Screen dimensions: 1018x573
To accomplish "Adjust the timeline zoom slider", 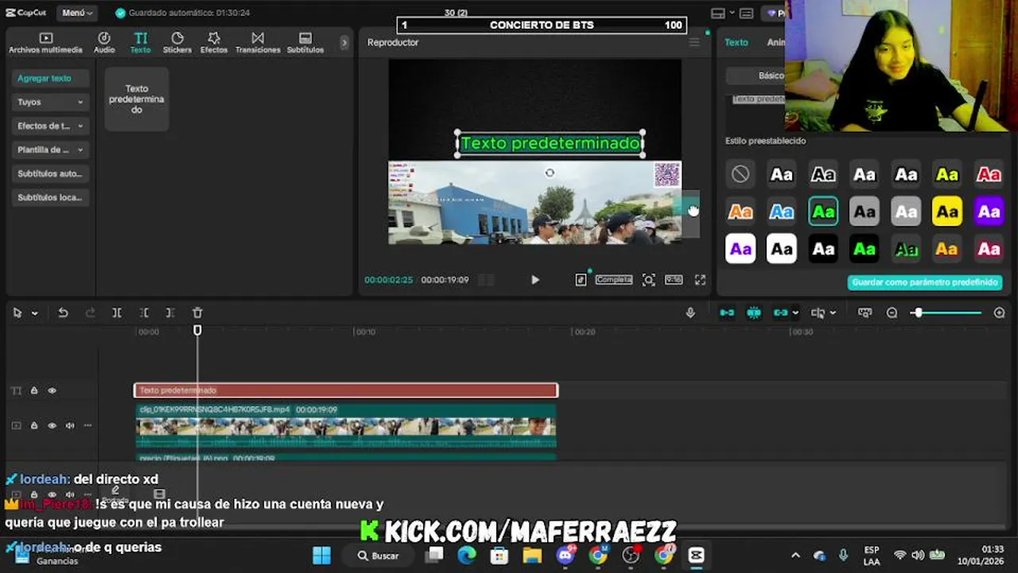I will pyautogui.click(x=946, y=313).
